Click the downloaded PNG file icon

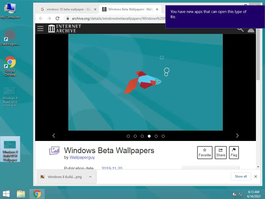(42, 177)
